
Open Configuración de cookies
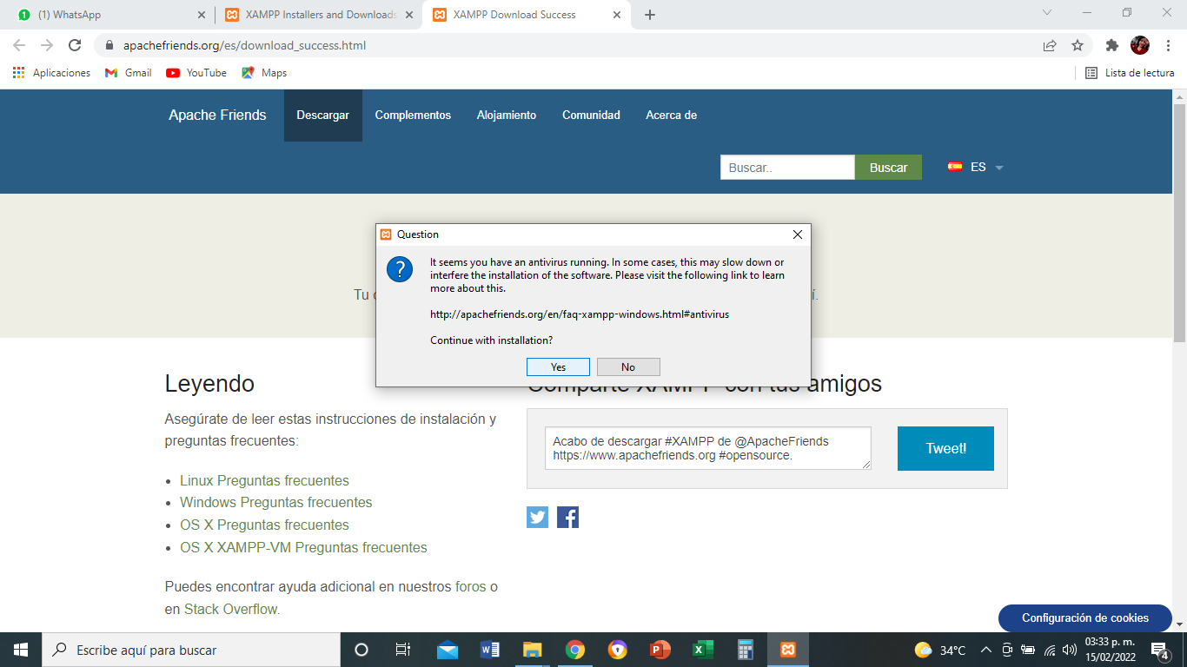pyautogui.click(x=1085, y=618)
